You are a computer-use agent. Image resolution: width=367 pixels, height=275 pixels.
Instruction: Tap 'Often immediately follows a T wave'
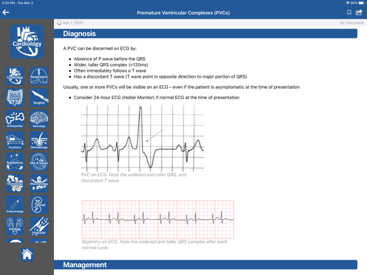pyautogui.click(x=110, y=70)
